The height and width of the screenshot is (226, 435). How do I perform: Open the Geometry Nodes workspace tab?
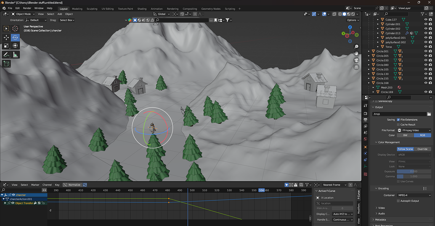(x=211, y=9)
